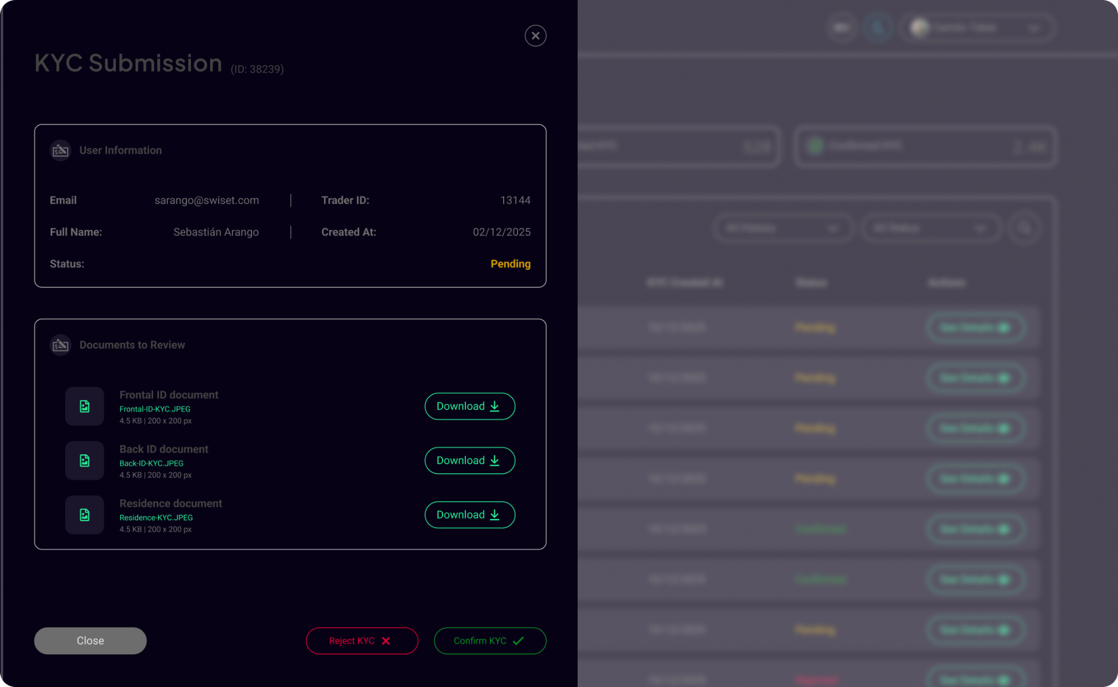
Task: Open the Back-ID-KYC.JPEG file link
Action: [151, 463]
